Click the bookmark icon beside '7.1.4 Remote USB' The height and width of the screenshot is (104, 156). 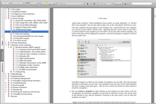point(14,56)
